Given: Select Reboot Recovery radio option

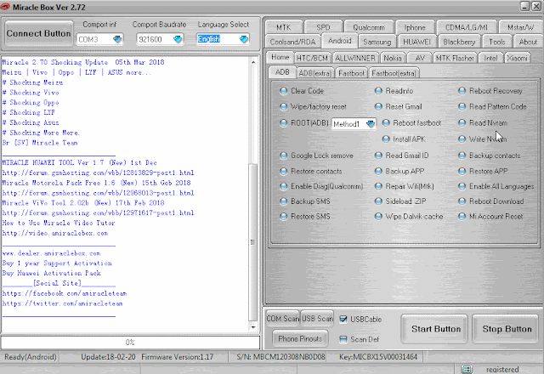Looking at the screenshot, I should pyautogui.click(x=462, y=91).
